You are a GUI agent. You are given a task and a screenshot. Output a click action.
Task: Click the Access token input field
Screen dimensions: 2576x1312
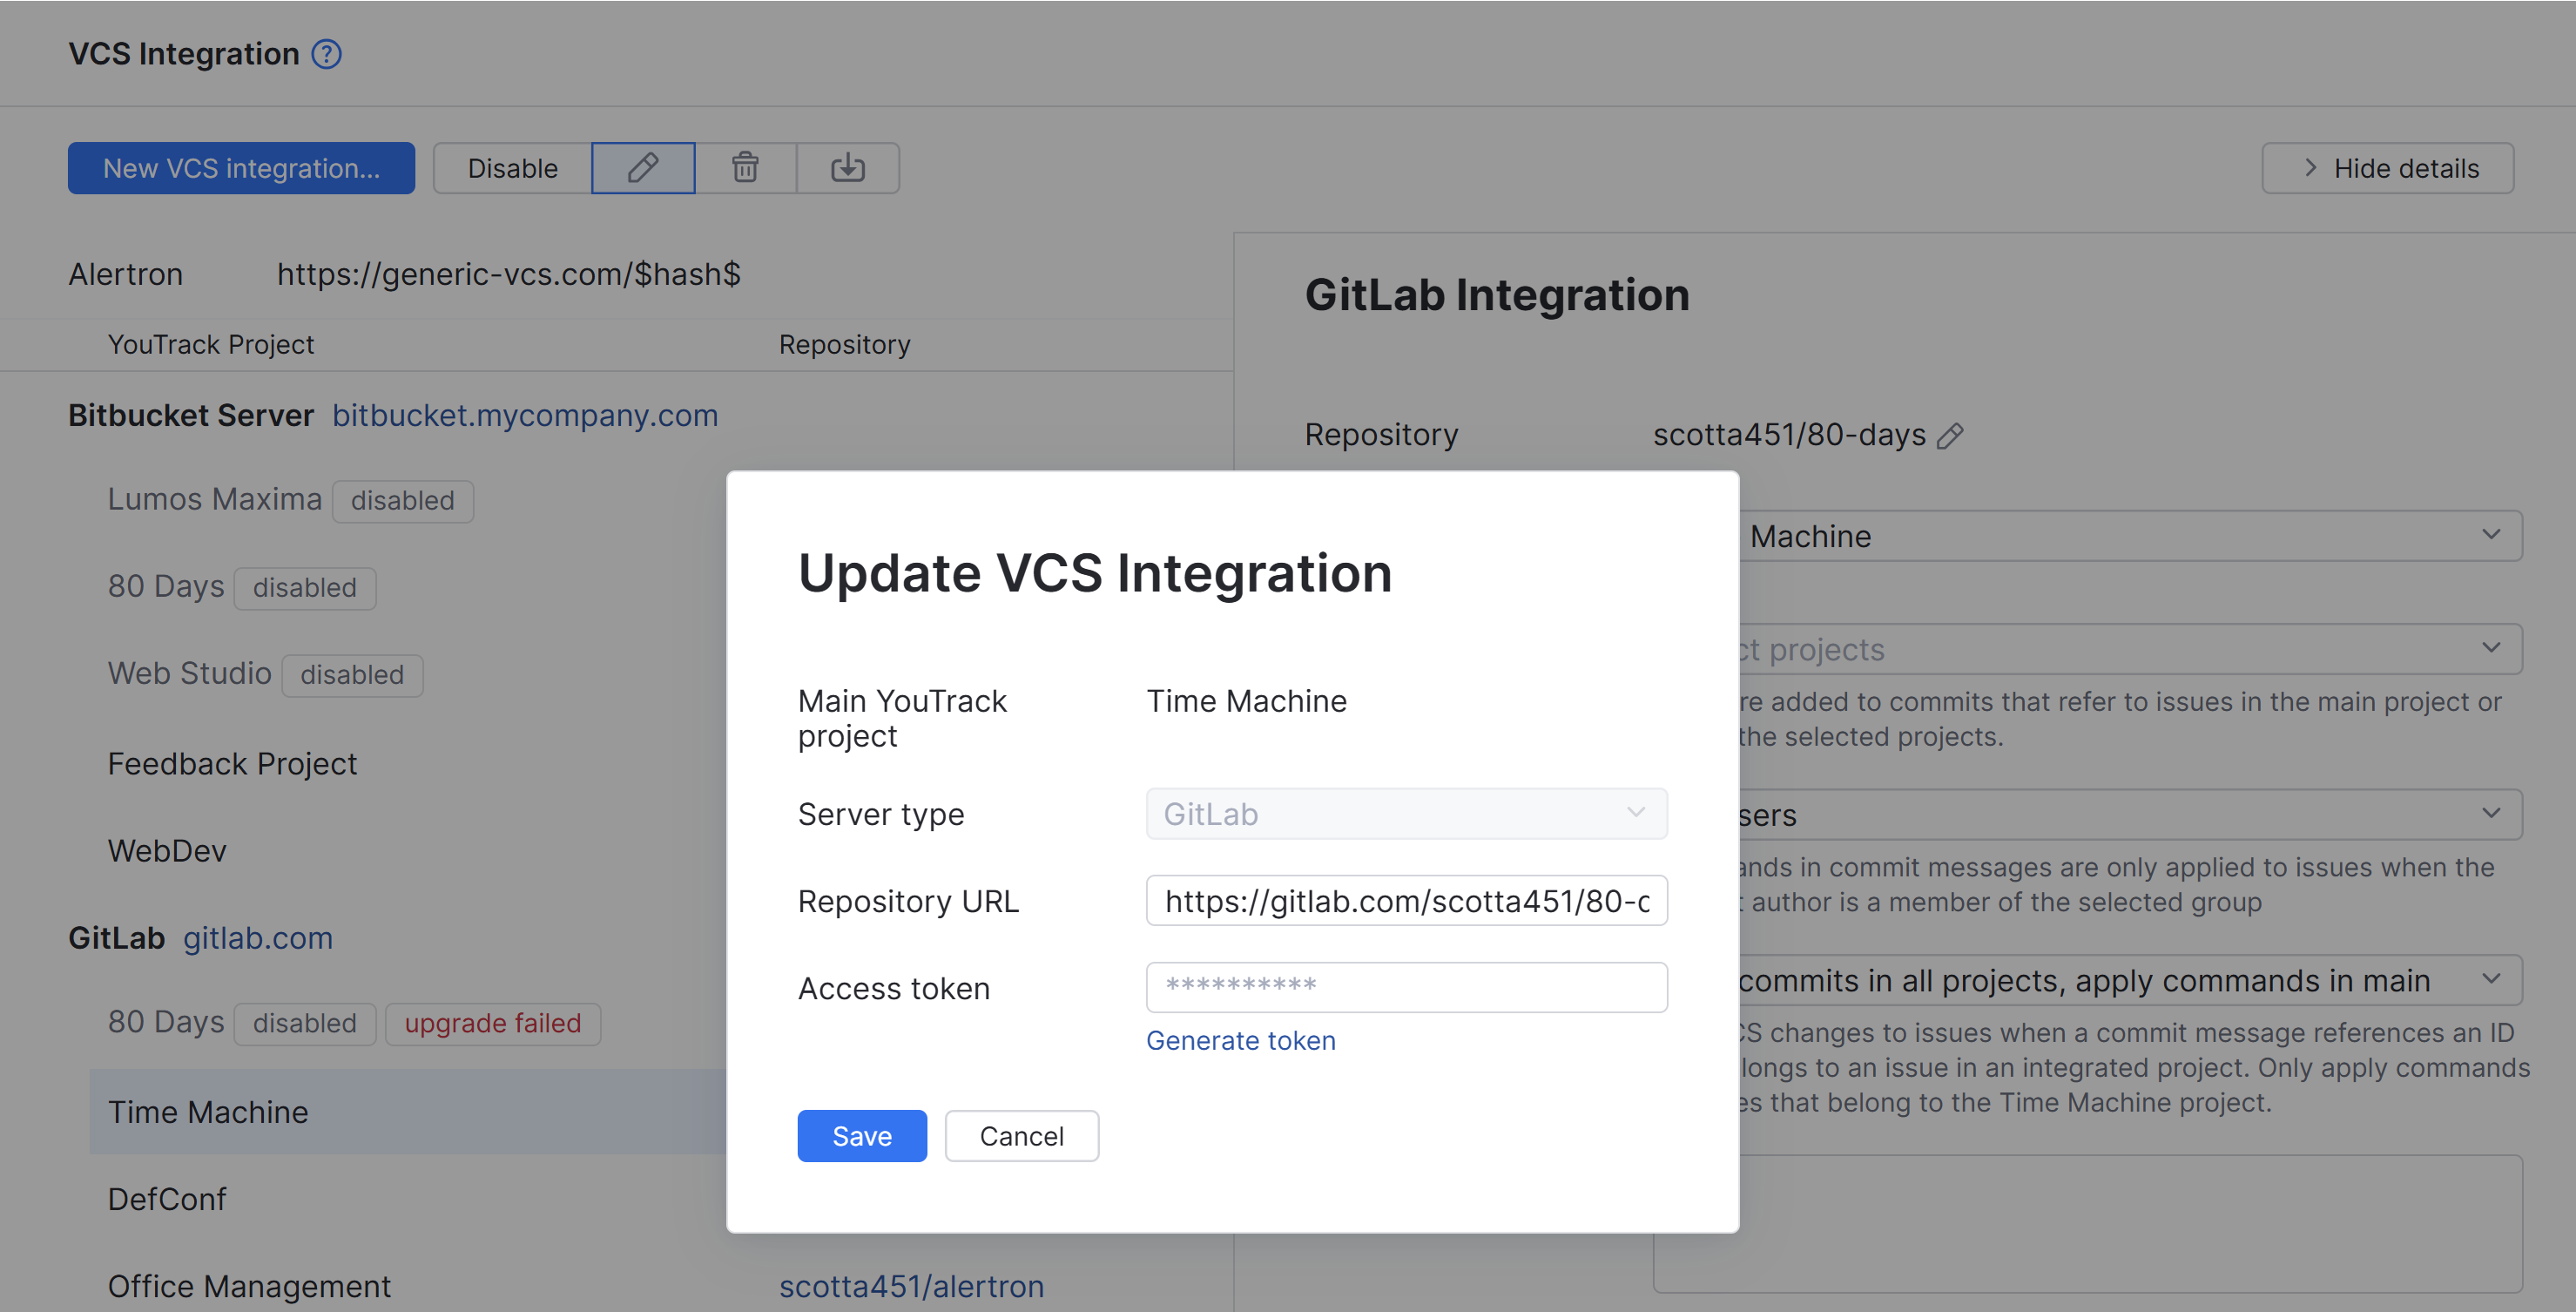pos(1405,988)
